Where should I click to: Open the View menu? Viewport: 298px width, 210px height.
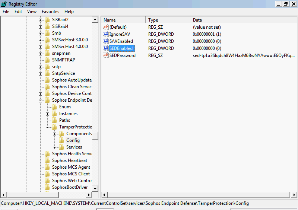32,12
